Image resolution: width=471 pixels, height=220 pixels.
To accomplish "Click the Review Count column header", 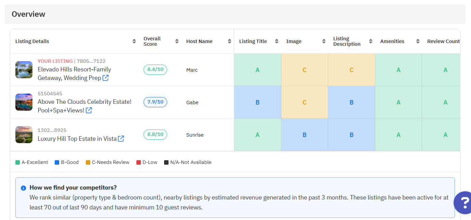I will (443, 41).
